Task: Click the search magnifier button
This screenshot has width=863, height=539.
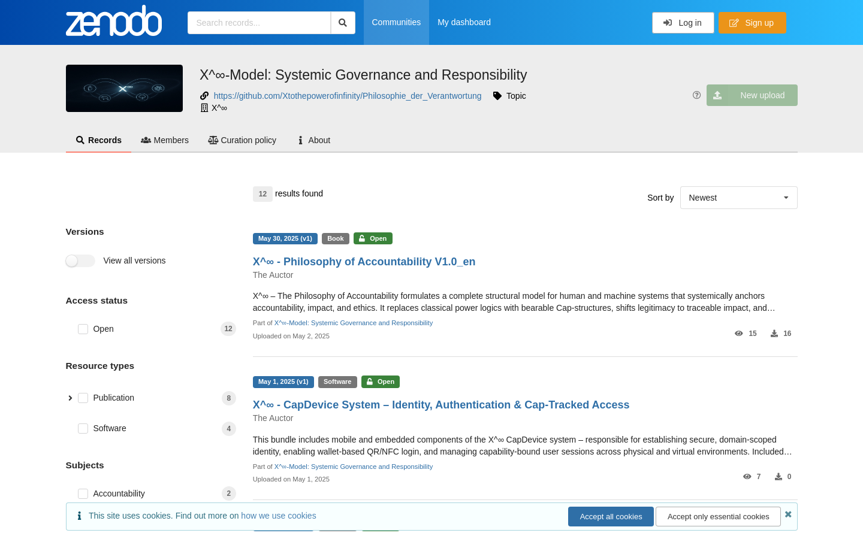Action: click(x=343, y=23)
